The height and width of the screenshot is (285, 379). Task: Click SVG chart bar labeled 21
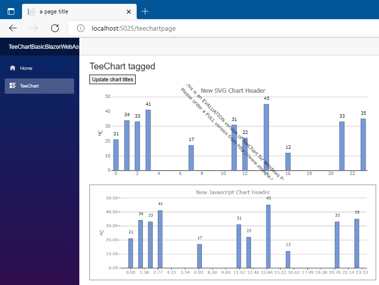coord(116,155)
